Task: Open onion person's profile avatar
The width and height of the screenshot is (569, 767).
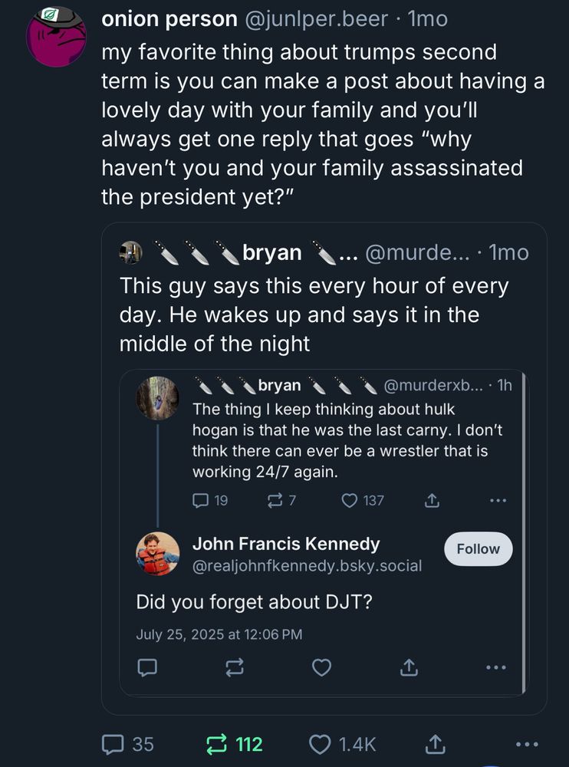Action: click(56, 35)
